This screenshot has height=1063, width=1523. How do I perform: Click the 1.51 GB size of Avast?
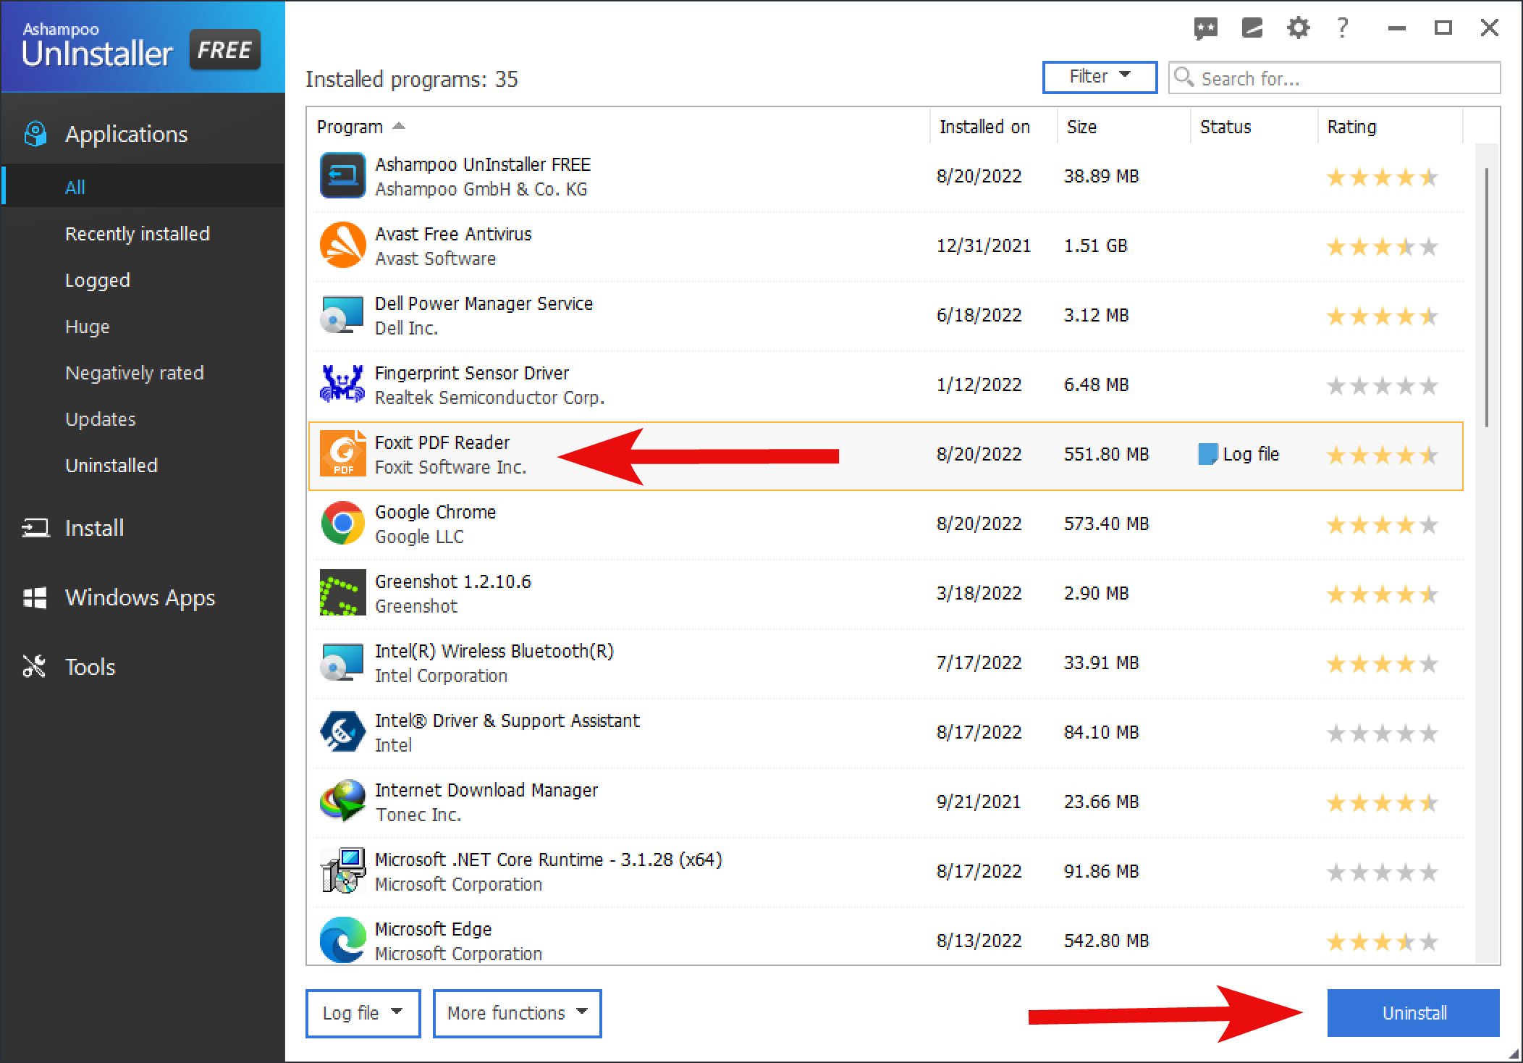[1095, 245]
